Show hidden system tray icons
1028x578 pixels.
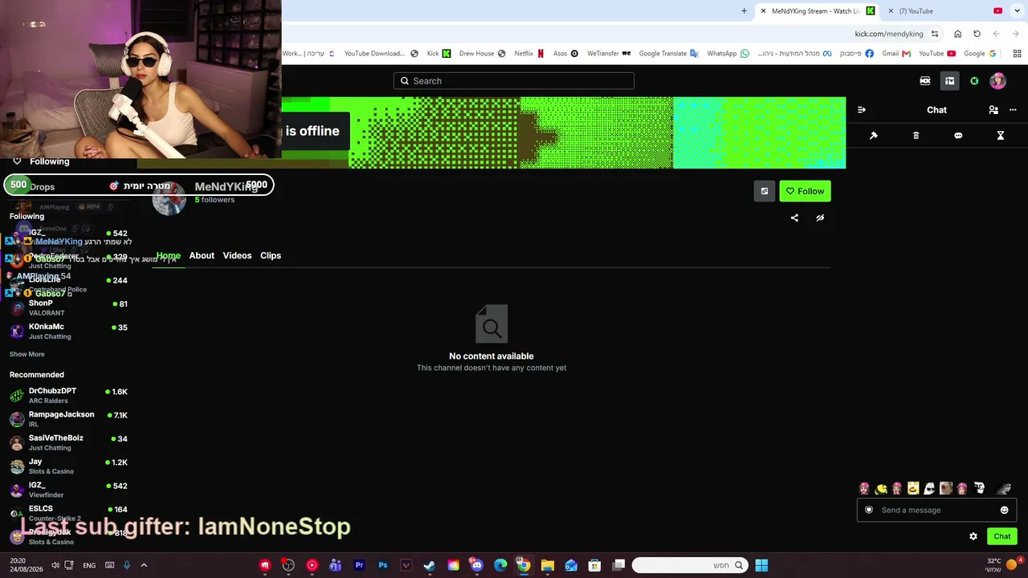144,565
